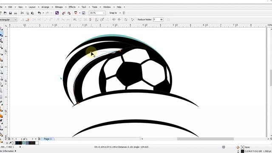The height and width of the screenshot is (153, 272).
Task: Pick the document palette eyedropper
Action: click(x=10, y=143)
